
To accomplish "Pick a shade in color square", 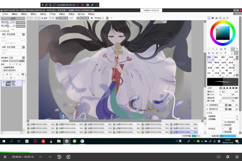I will tap(223, 33).
